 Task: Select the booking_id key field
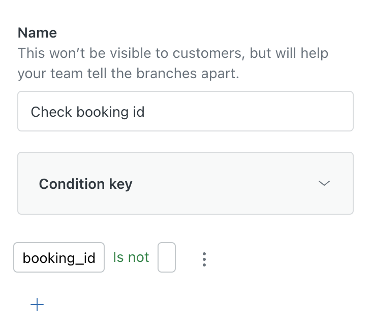pos(59,258)
